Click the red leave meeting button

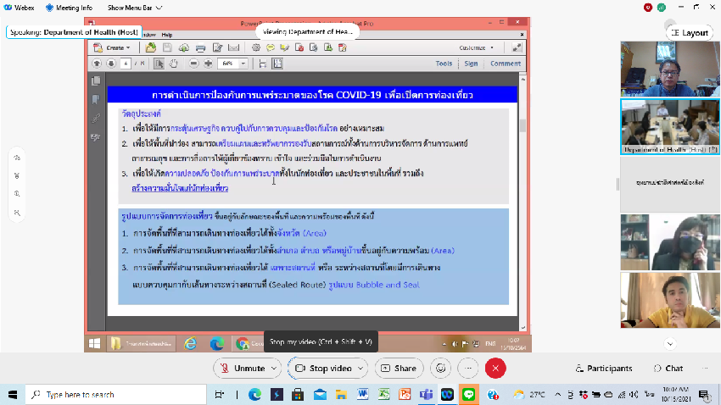pos(495,369)
